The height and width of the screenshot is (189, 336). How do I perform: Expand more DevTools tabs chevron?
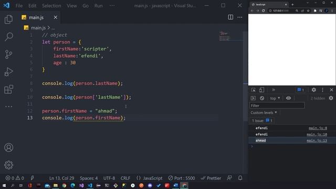point(274,90)
